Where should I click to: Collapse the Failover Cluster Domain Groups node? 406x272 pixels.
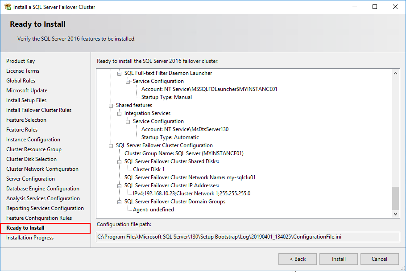(x=120, y=202)
